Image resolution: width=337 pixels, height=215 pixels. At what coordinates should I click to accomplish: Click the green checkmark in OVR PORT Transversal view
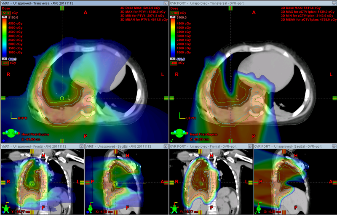click(171, 141)
